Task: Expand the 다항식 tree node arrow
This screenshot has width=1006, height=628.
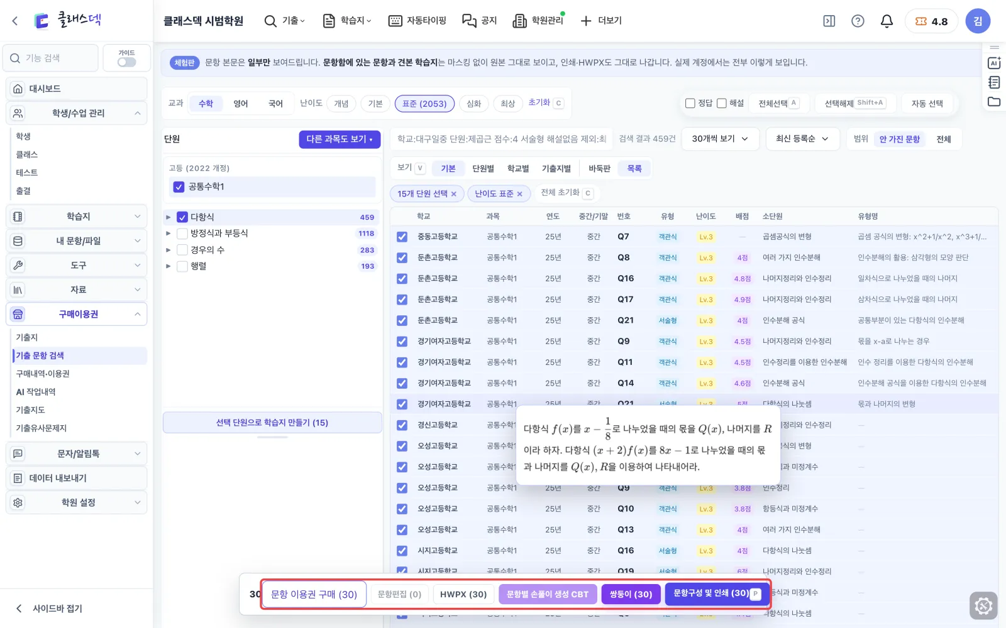Action: [168, 217]
